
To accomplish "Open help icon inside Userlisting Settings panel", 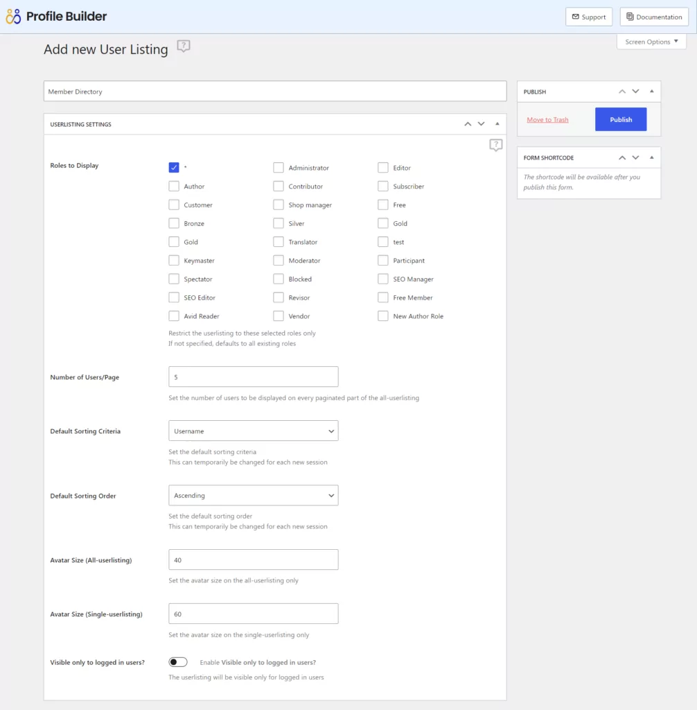I will (x=495, y=145).
